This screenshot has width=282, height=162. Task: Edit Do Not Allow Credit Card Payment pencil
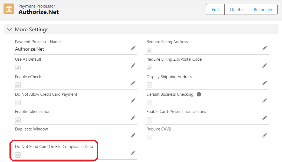point(133,100)
